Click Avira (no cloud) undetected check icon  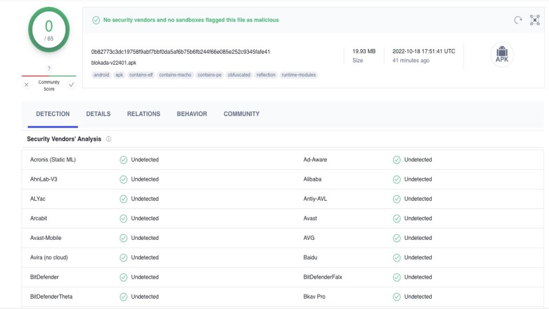point(124,258)
